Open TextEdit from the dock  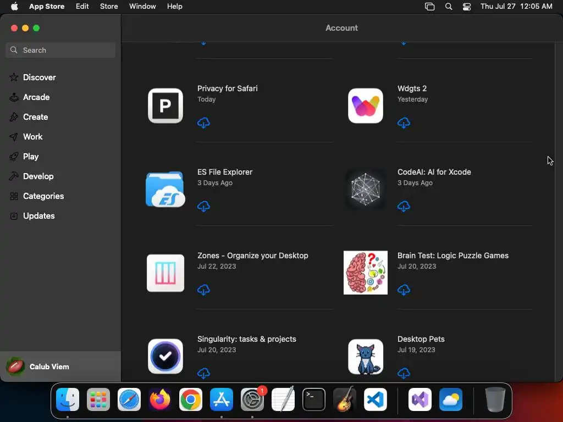coord(283,399)
